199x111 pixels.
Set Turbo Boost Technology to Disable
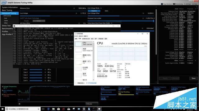coord(26,21)
